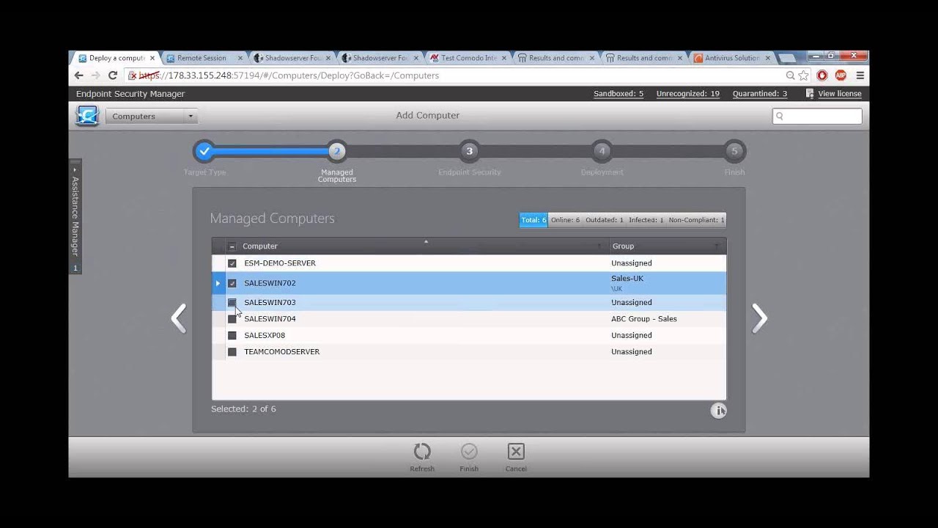
Task: Open the Quarantined: 3 link
Action: [760, 94]
